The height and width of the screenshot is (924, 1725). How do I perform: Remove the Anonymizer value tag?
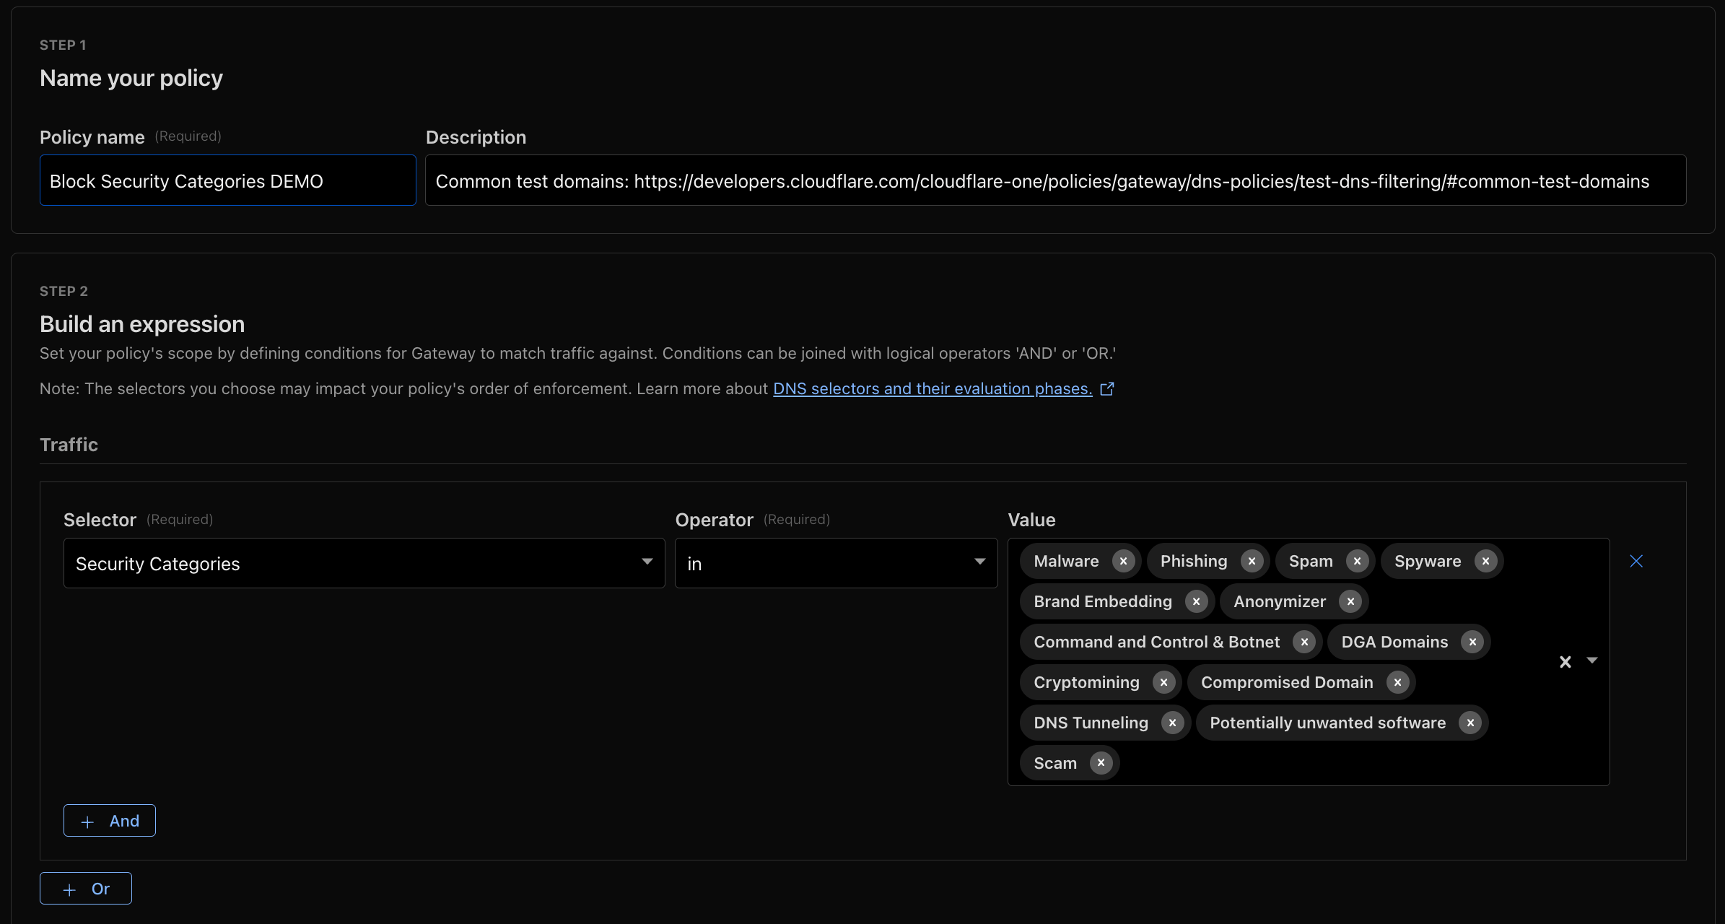click(1350, 601)
